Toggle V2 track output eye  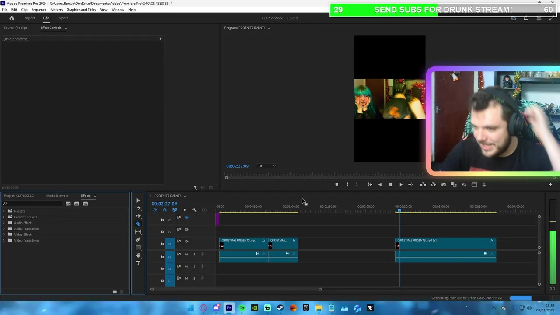point(186,229)
